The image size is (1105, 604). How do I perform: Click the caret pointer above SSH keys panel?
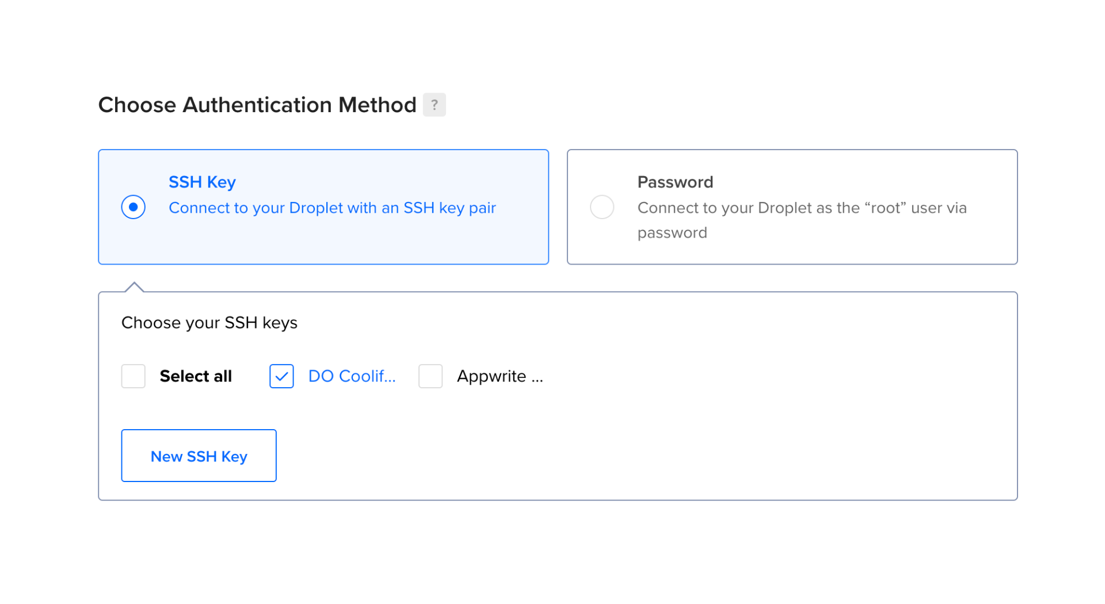(x=134, y=287)
